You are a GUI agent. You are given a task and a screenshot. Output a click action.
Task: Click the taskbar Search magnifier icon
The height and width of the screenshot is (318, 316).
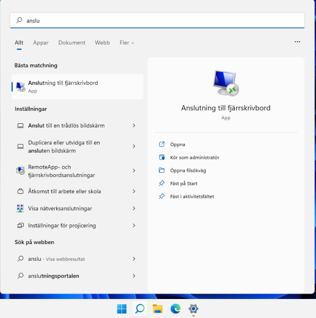(140, 308)
